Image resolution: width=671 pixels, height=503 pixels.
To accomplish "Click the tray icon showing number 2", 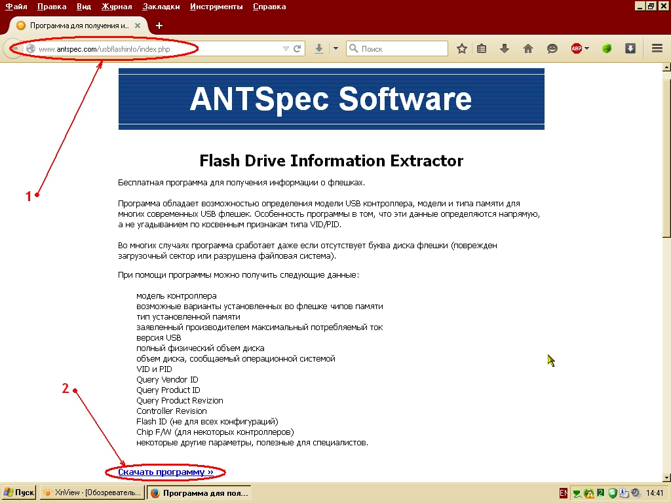I will 600,493.
